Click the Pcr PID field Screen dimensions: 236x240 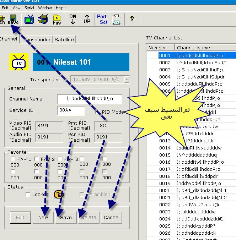(108, 137)
